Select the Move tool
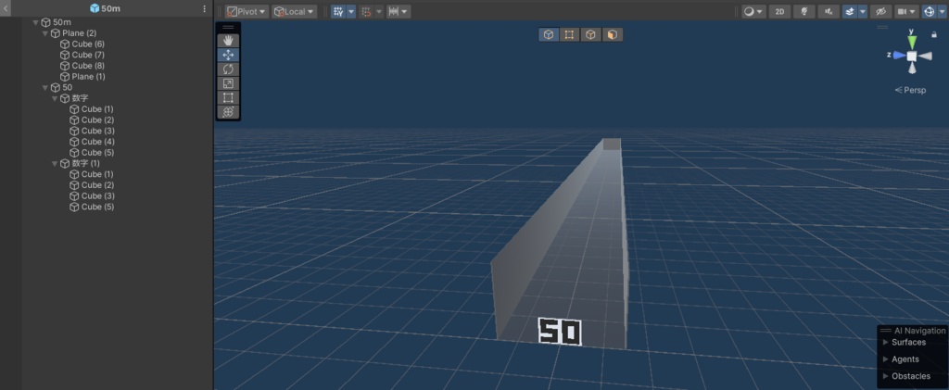949x390 pixels. (228, 55)
